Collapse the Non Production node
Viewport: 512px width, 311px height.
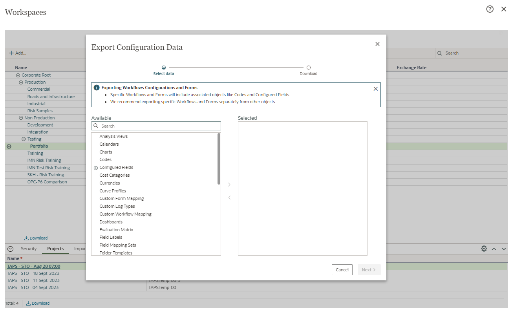[x=21, y=118]
